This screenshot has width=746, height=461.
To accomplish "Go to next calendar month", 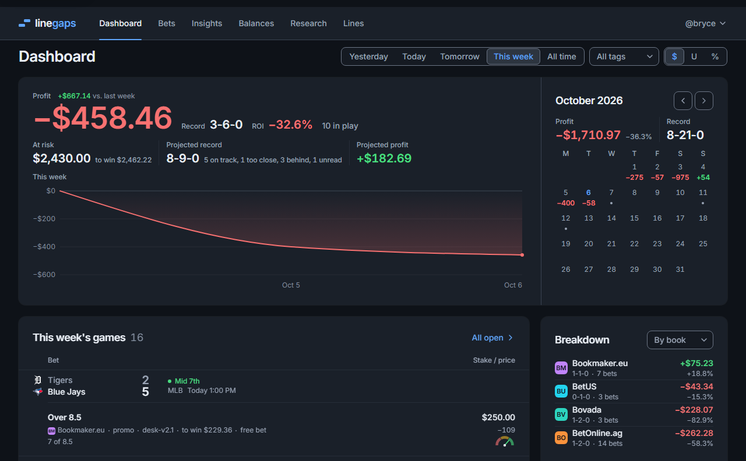I will click(x=704, y=101).
